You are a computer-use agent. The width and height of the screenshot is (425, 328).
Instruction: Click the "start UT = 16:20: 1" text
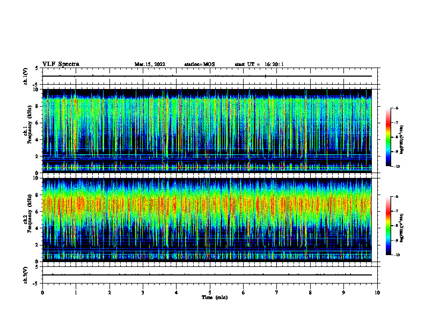point(259,64)
